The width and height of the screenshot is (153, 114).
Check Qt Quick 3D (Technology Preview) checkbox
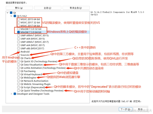tap(19, 61)
